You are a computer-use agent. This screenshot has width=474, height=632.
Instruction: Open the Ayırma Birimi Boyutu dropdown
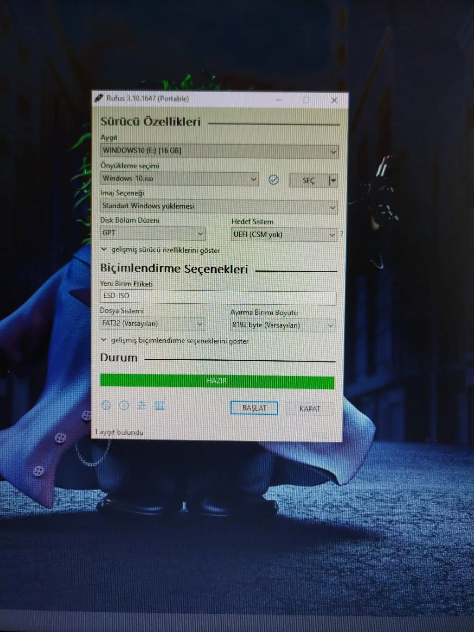point(283,325)
